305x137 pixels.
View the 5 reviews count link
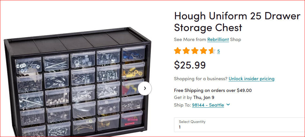[219, 52]
